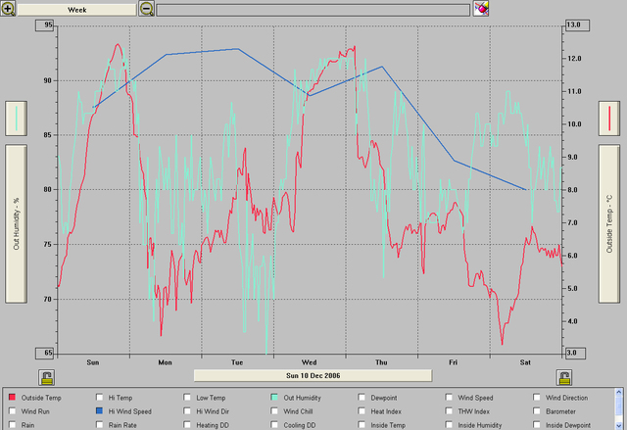Click the zoom out magnifier icon

pos(146,8)
